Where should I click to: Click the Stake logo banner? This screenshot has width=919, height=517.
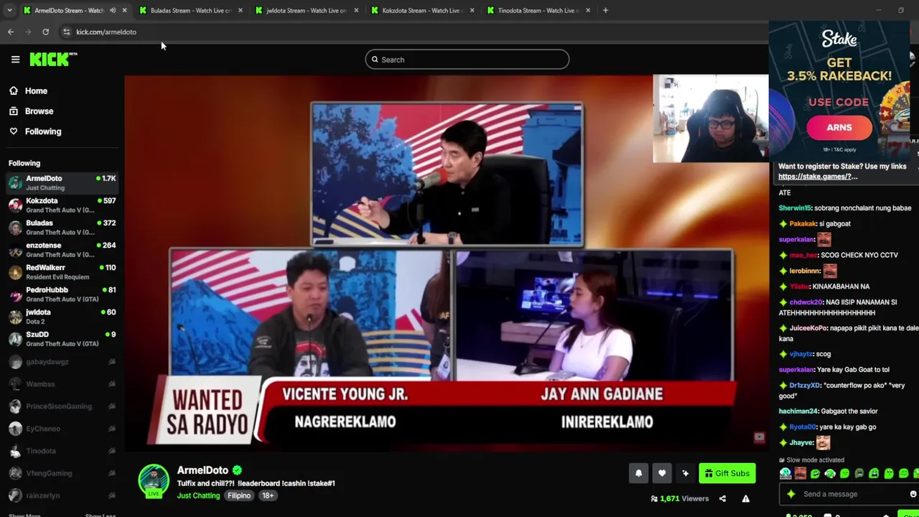point(839,39)
